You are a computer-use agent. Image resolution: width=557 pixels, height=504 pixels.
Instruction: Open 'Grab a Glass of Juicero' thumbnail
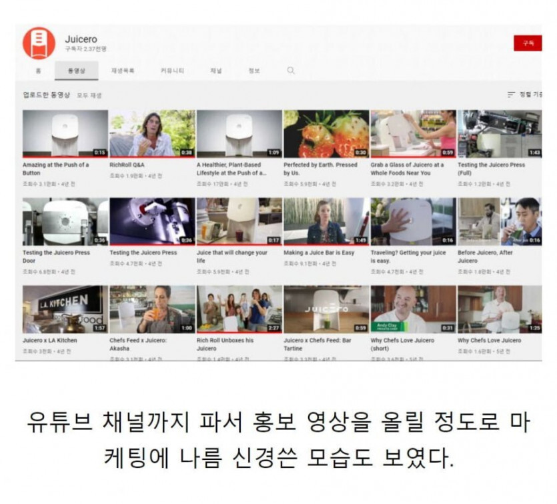[x=414, y=133]
